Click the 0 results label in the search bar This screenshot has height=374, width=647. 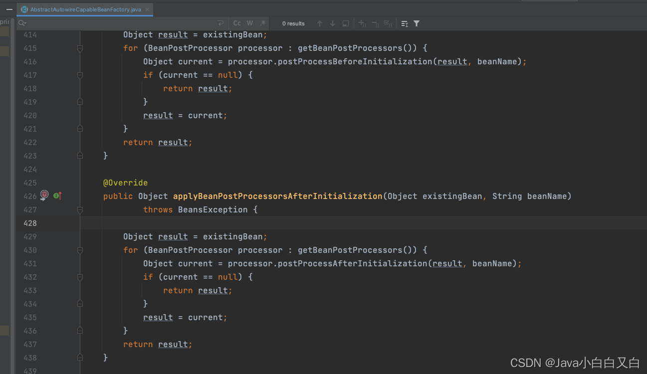(293, 23)
